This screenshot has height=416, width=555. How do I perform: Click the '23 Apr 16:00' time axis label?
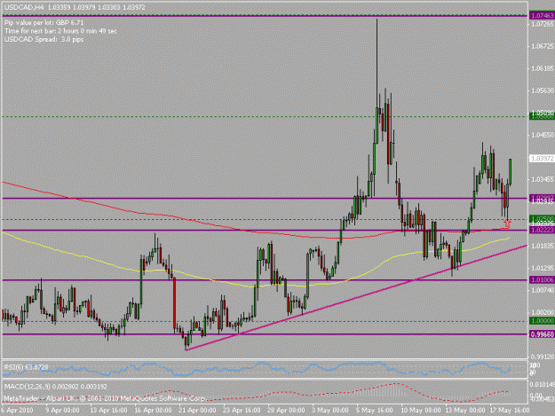coord(242,410)
